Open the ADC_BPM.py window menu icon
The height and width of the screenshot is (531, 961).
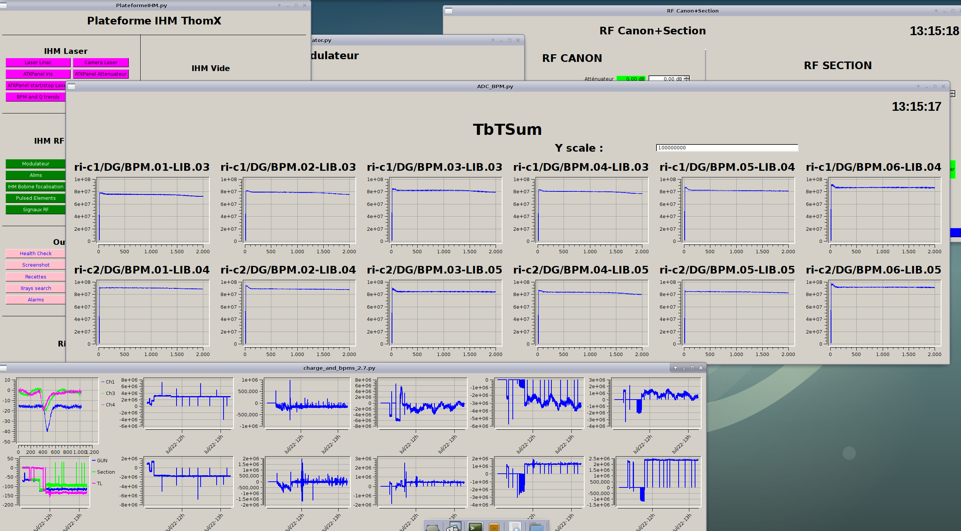(x=71, y=87)
